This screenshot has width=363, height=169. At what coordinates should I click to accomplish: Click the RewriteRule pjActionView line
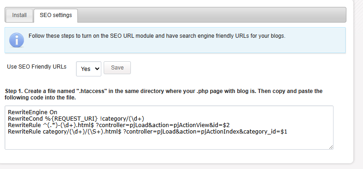[119, 125]
